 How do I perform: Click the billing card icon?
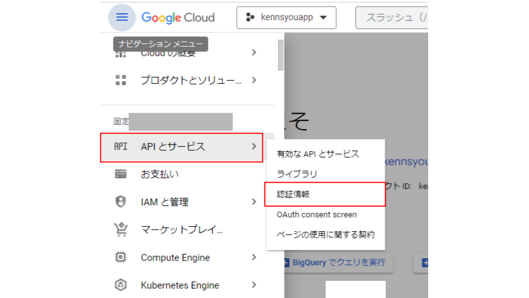point(121,174)
